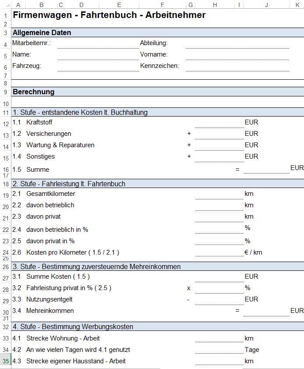Select column J header
304x369 pixels.
(267, 5)
